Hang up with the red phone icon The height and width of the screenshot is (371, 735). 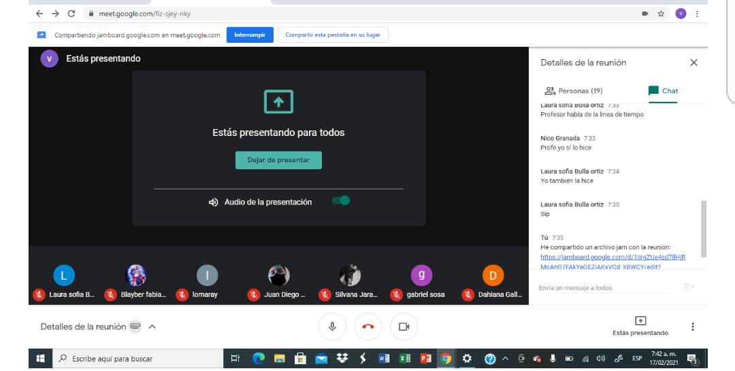tap(368, 327)
